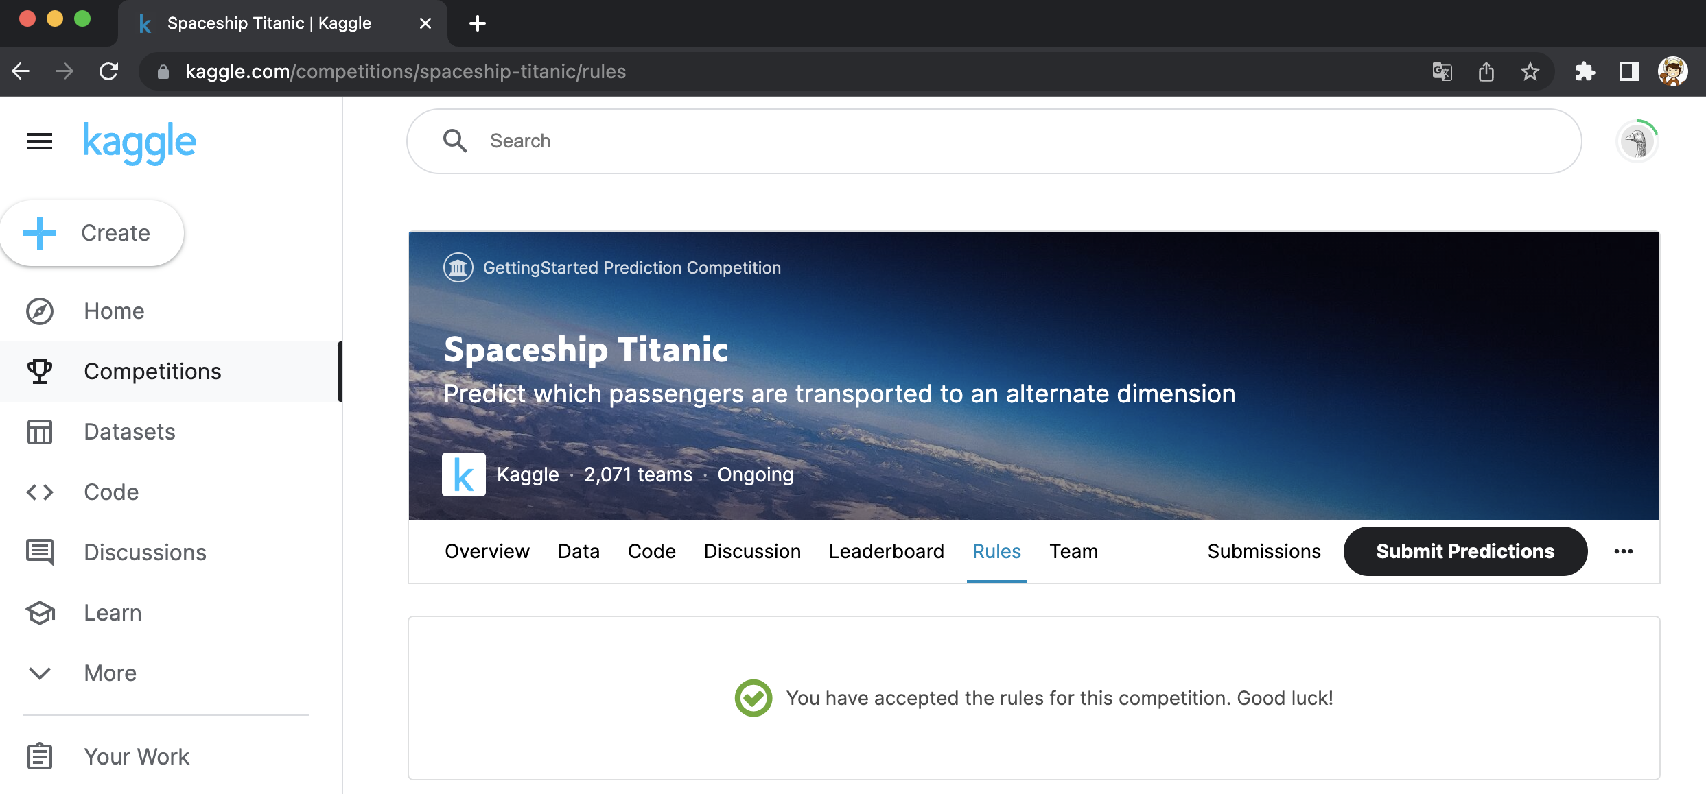
Task: Click the Home compass icon
Action: pos(39,311)
